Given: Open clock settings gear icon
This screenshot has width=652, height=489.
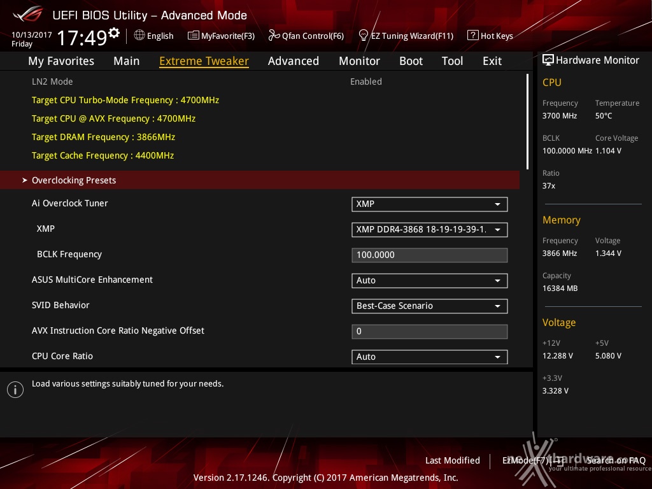Looking at the screenshot, I should pyautogui.click(x=113, y=32).
